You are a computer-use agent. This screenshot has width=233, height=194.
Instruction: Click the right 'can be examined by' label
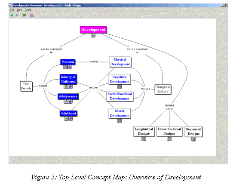coord(137,51)
